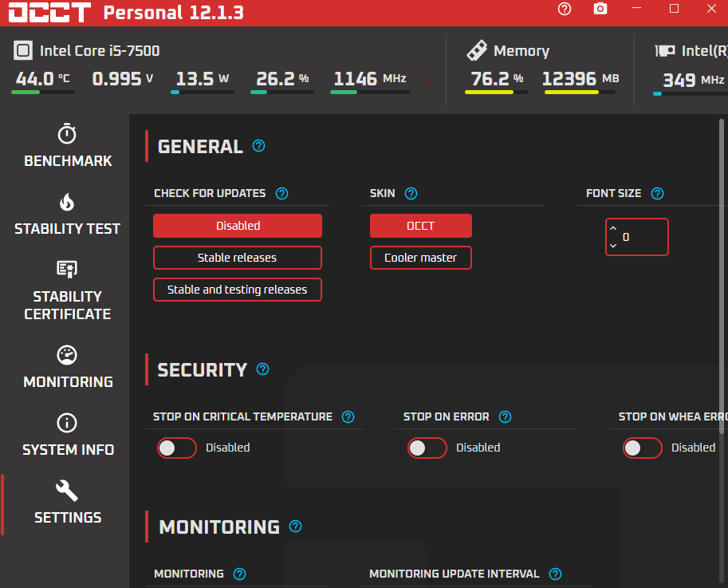The width and height of the screenshot is (728, 588).
Task: Open help for Skin option
Action: point(411,193)
